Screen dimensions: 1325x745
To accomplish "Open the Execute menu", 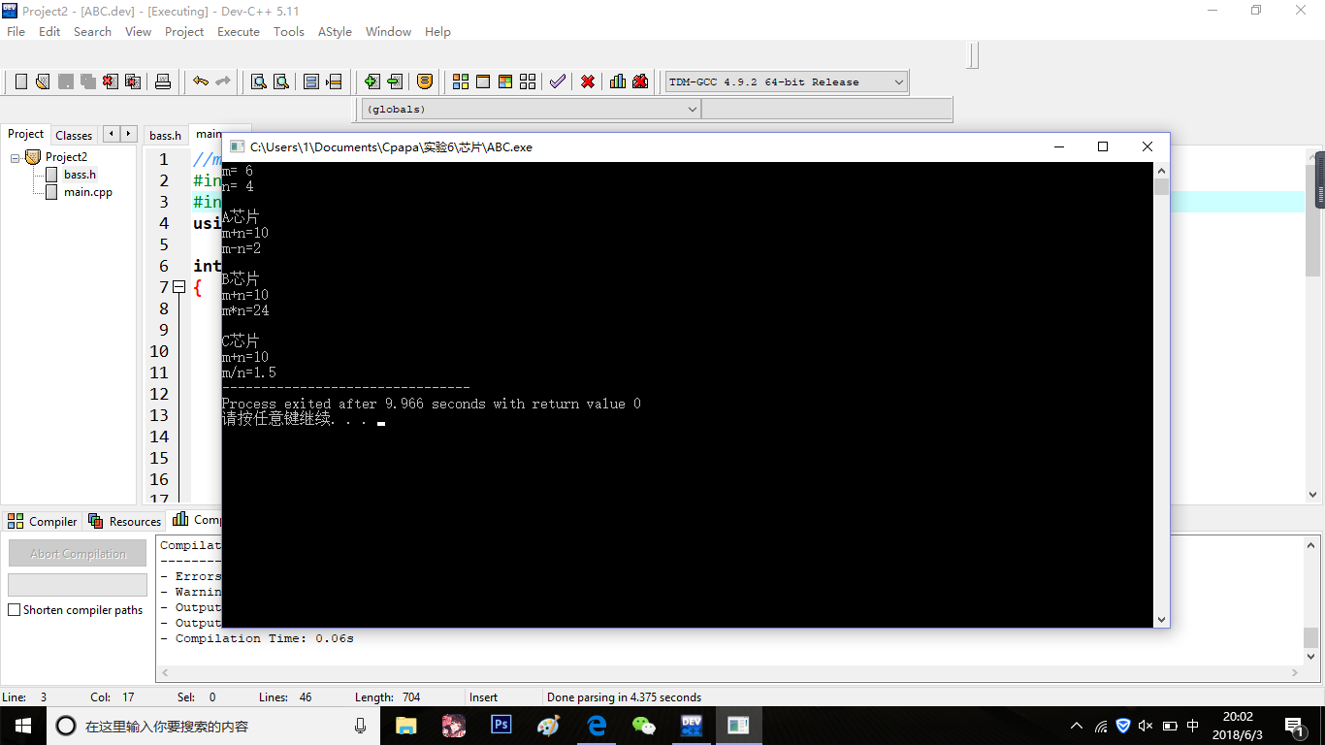I will point(238,31).
